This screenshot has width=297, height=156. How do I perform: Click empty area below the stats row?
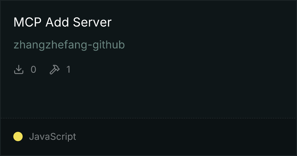point(148,96)
